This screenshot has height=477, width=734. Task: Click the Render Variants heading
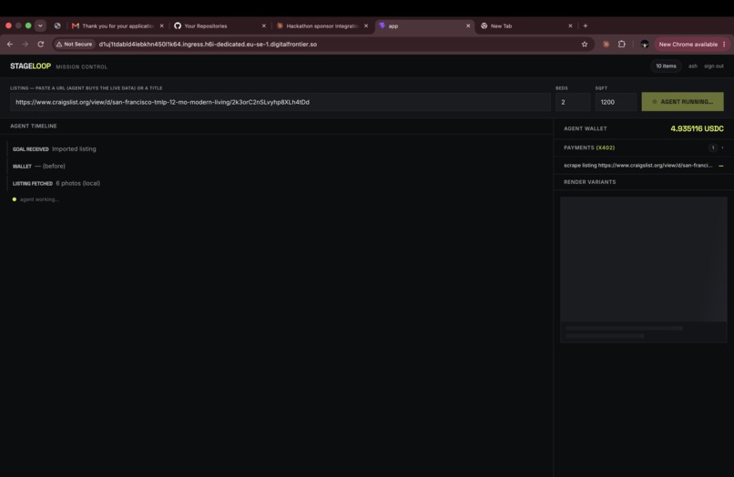click(589, 182)
